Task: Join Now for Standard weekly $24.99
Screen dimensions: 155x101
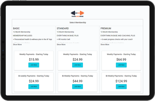Action: coord(77,65)
